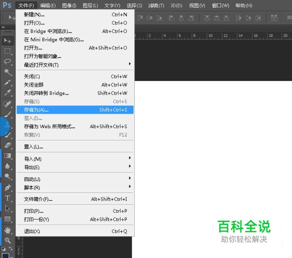Image resolution: width=292 pixels, height=258 pixels.
Task: Open the 视图(V) menu
Action: (197, 5)
